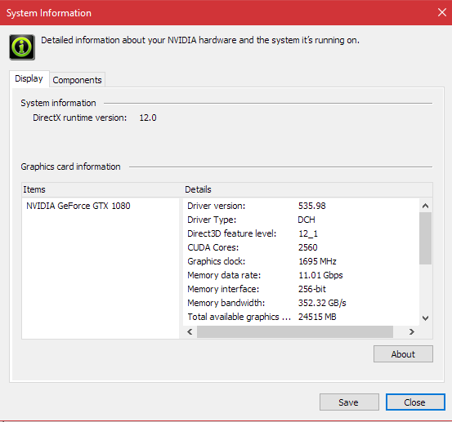
Task: Click the horizontal scroll left arrow
Action: pyautogui.click(x=190, y=331)
